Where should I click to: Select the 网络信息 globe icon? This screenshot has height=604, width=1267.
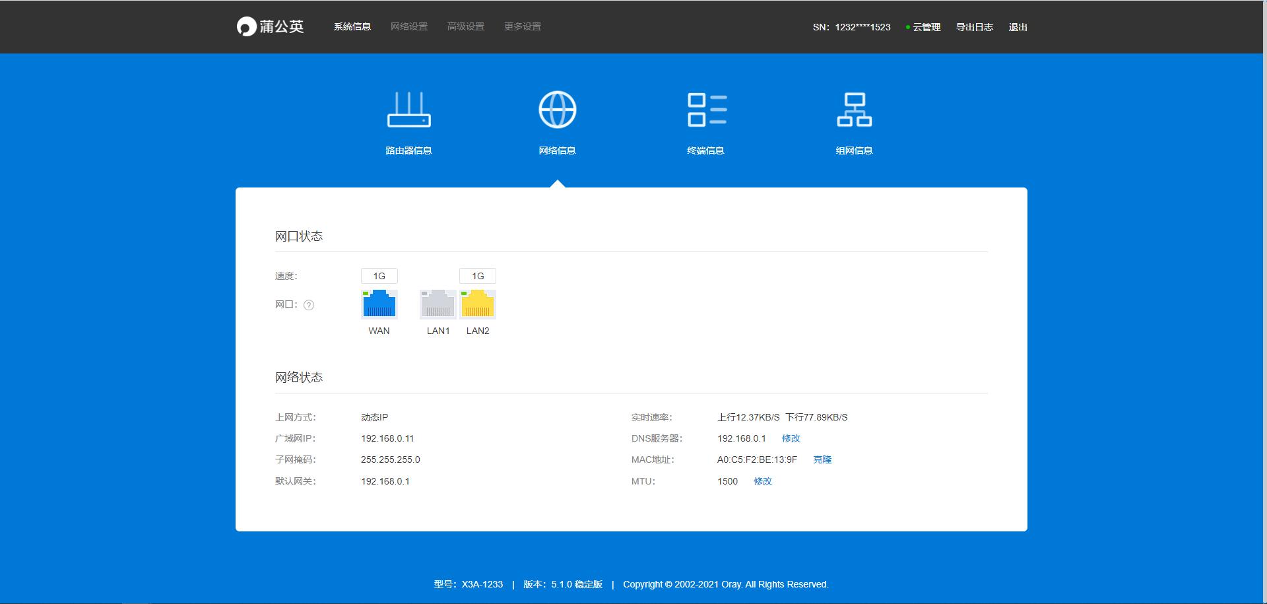pos(558,111)
